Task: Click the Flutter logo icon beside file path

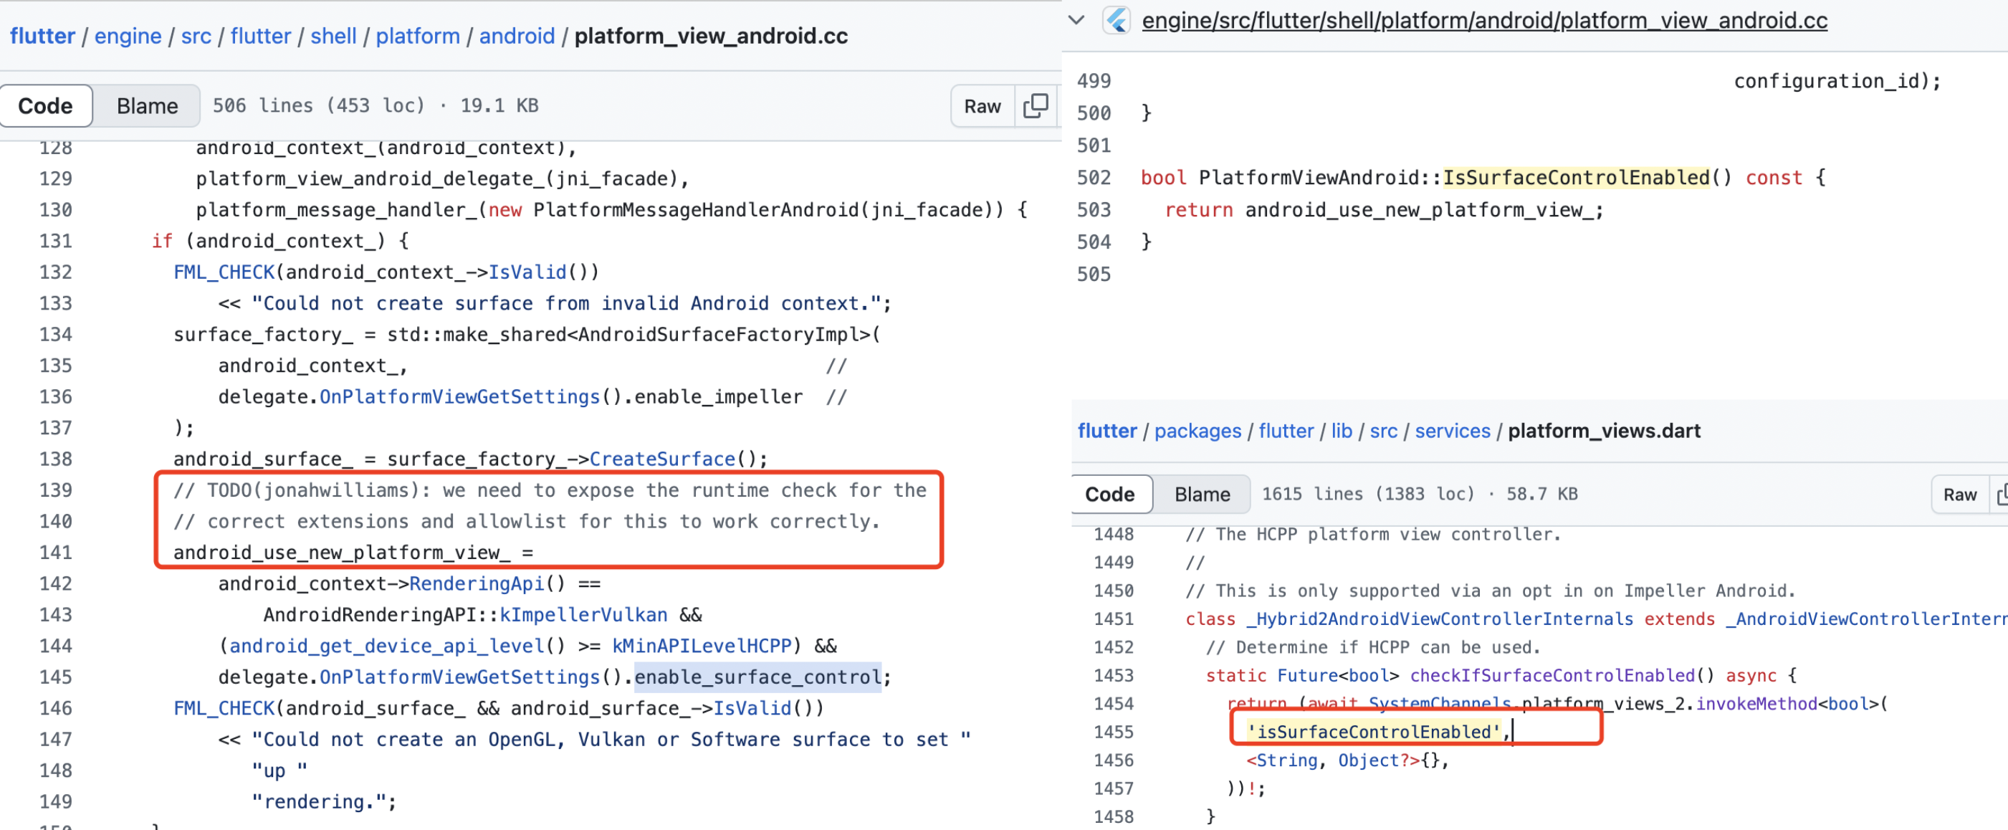Action: tap(1117, 20)
